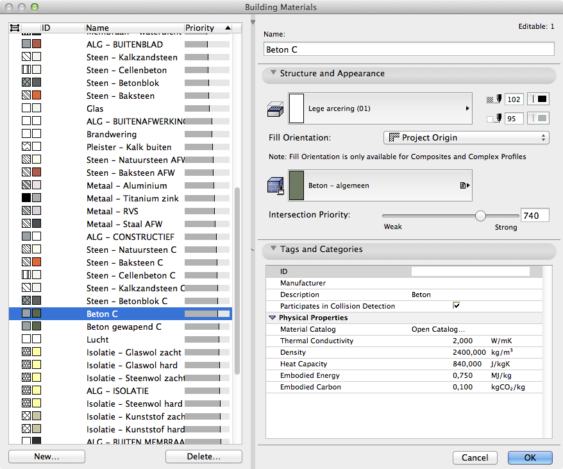Select the "Lucht" material row

click(x=121, y=339)
